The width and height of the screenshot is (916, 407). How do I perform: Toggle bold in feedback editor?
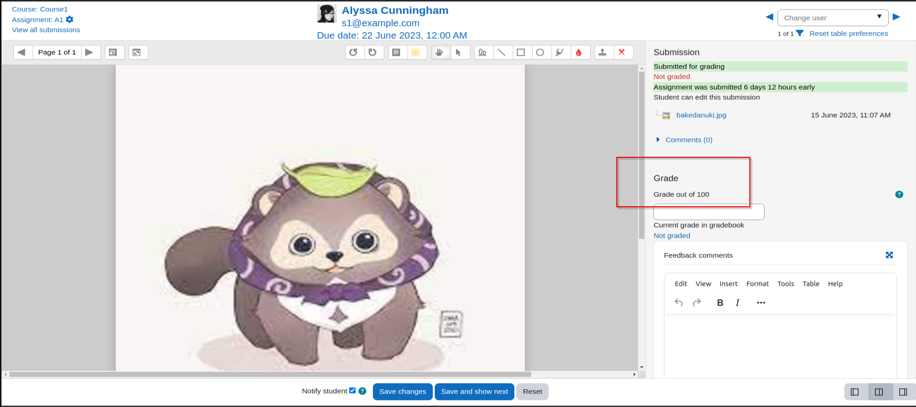pyautogui.click(x=720, y=303)
